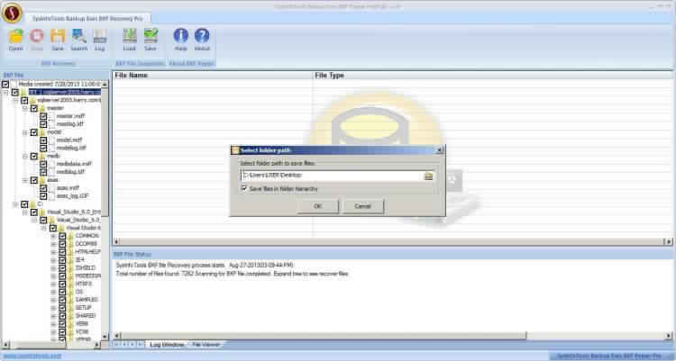Click the log panel horizontal scrollbar thumb
The height and width of the screenshot is (361, 676).
[323, 336]
